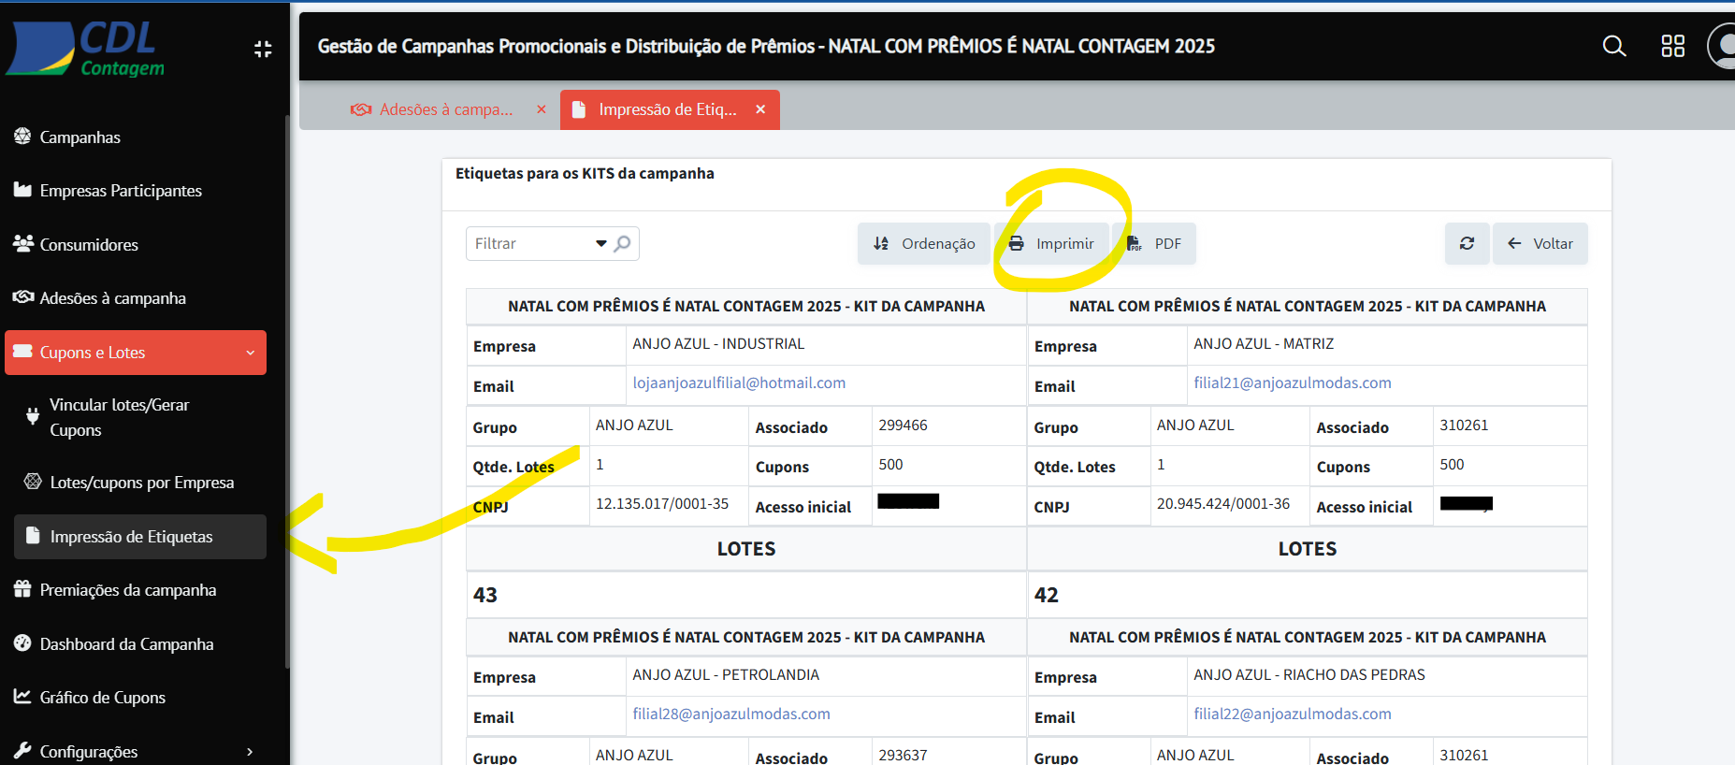Open the Filtrar dropdown arrow
Viewport: 1735px width, 765px height.
601,243
